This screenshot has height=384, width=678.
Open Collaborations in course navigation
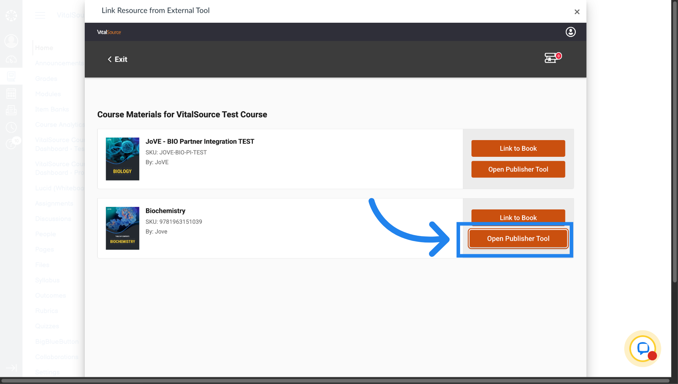pos(57,357)
